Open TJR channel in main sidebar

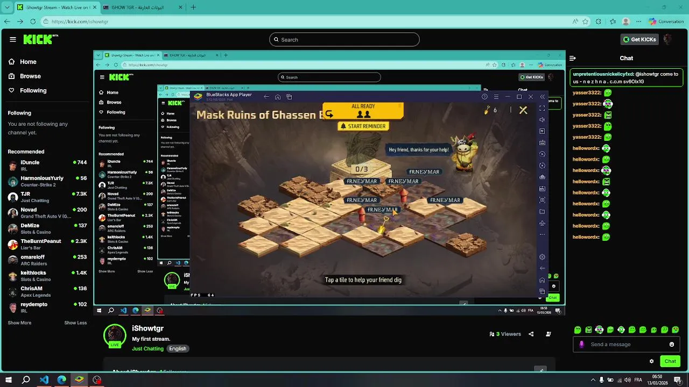pyautogui.click(x=47, y=197)
